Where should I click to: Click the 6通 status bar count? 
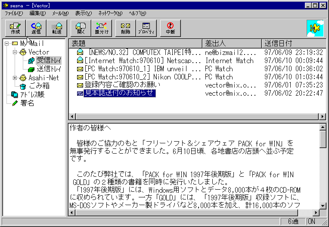coord(293,221)
